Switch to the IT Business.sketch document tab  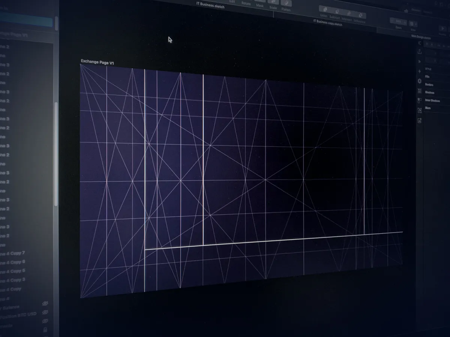(x=210, y=5)
